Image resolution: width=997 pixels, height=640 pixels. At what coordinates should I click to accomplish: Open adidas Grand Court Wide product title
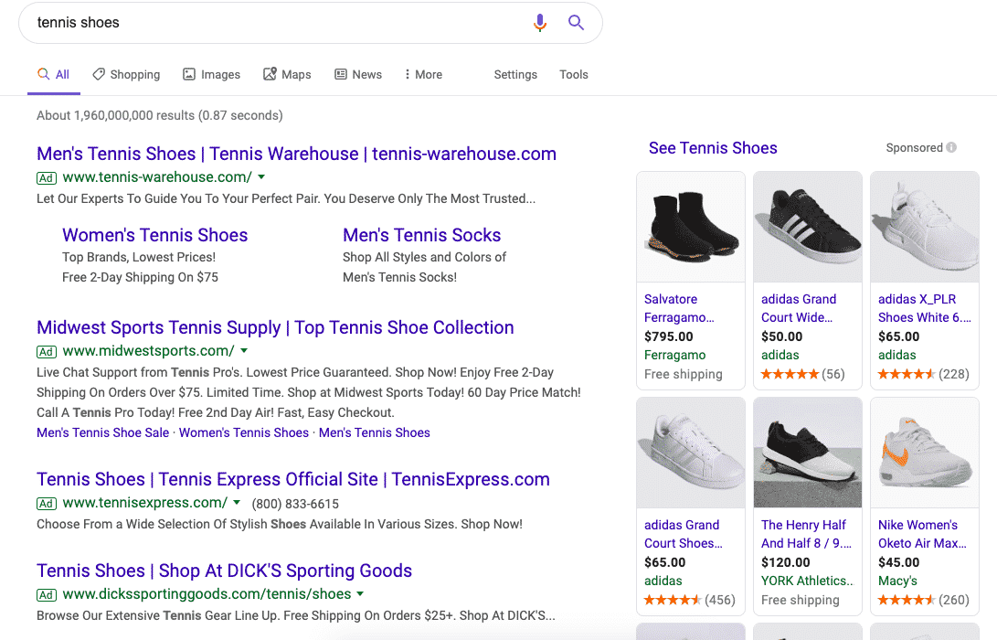coord(799,308)
